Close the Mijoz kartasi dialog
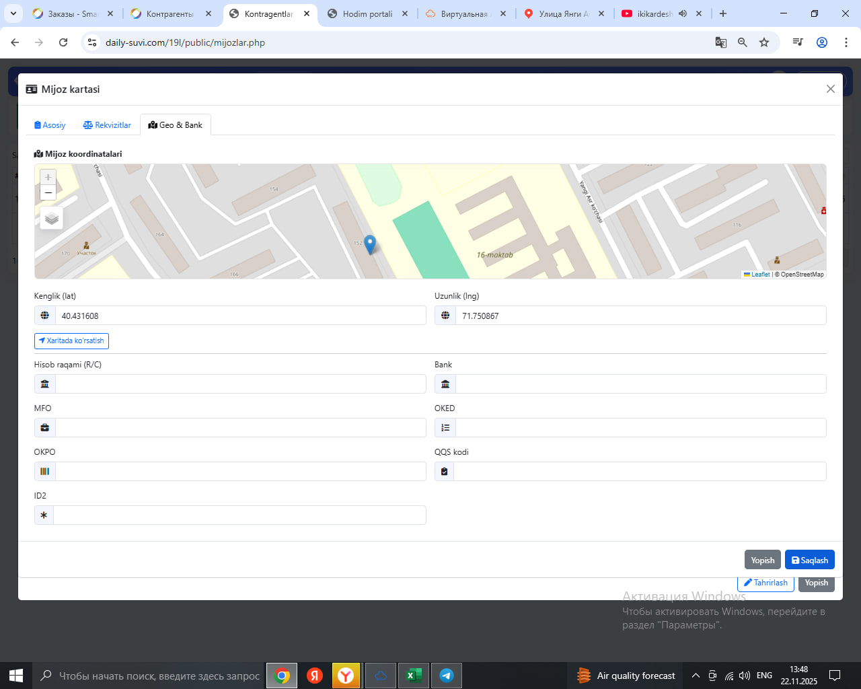Screen dimensions: 861x689 830,89
